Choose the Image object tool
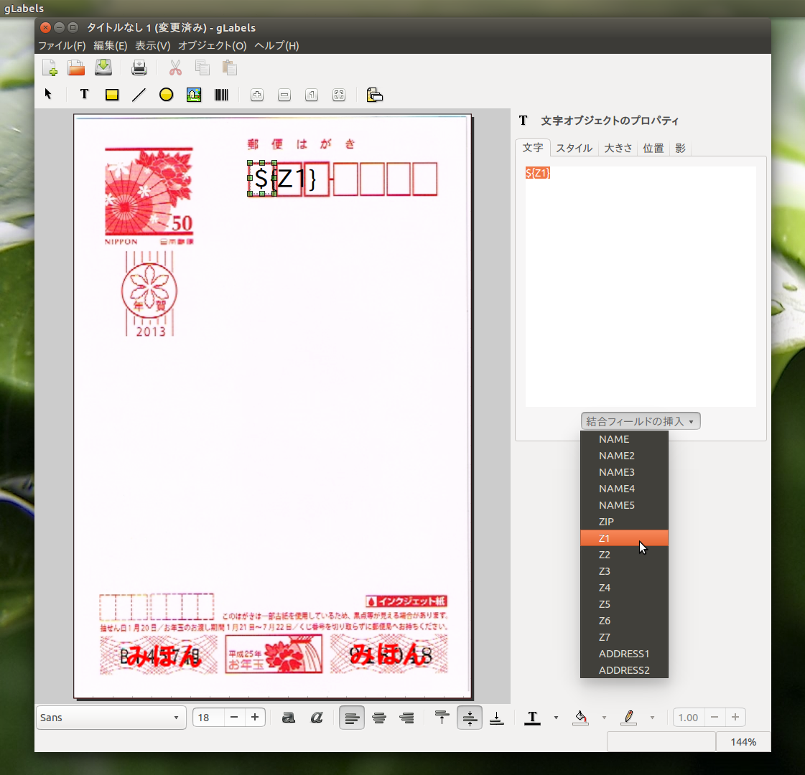The image size is (805, 775). (x=194, y=95)
